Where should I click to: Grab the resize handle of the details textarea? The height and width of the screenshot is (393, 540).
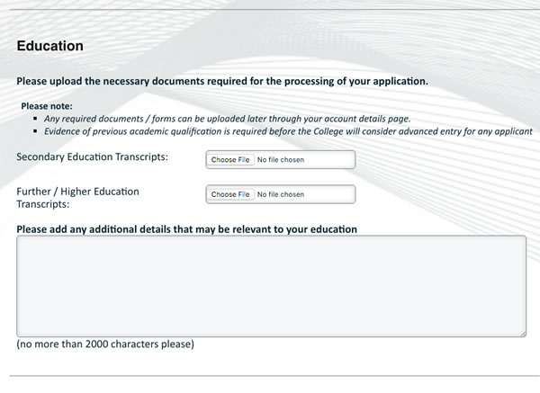523,334
